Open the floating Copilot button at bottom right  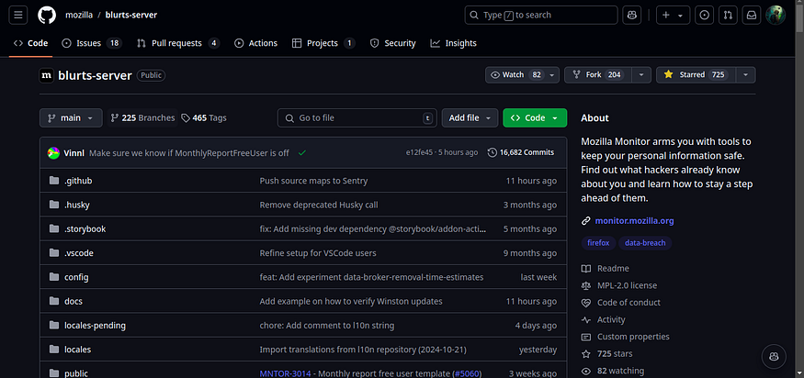click(774, 357)
